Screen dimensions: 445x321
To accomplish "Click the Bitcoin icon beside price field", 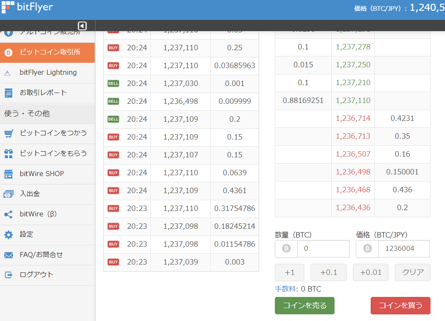I will [367, 249].
